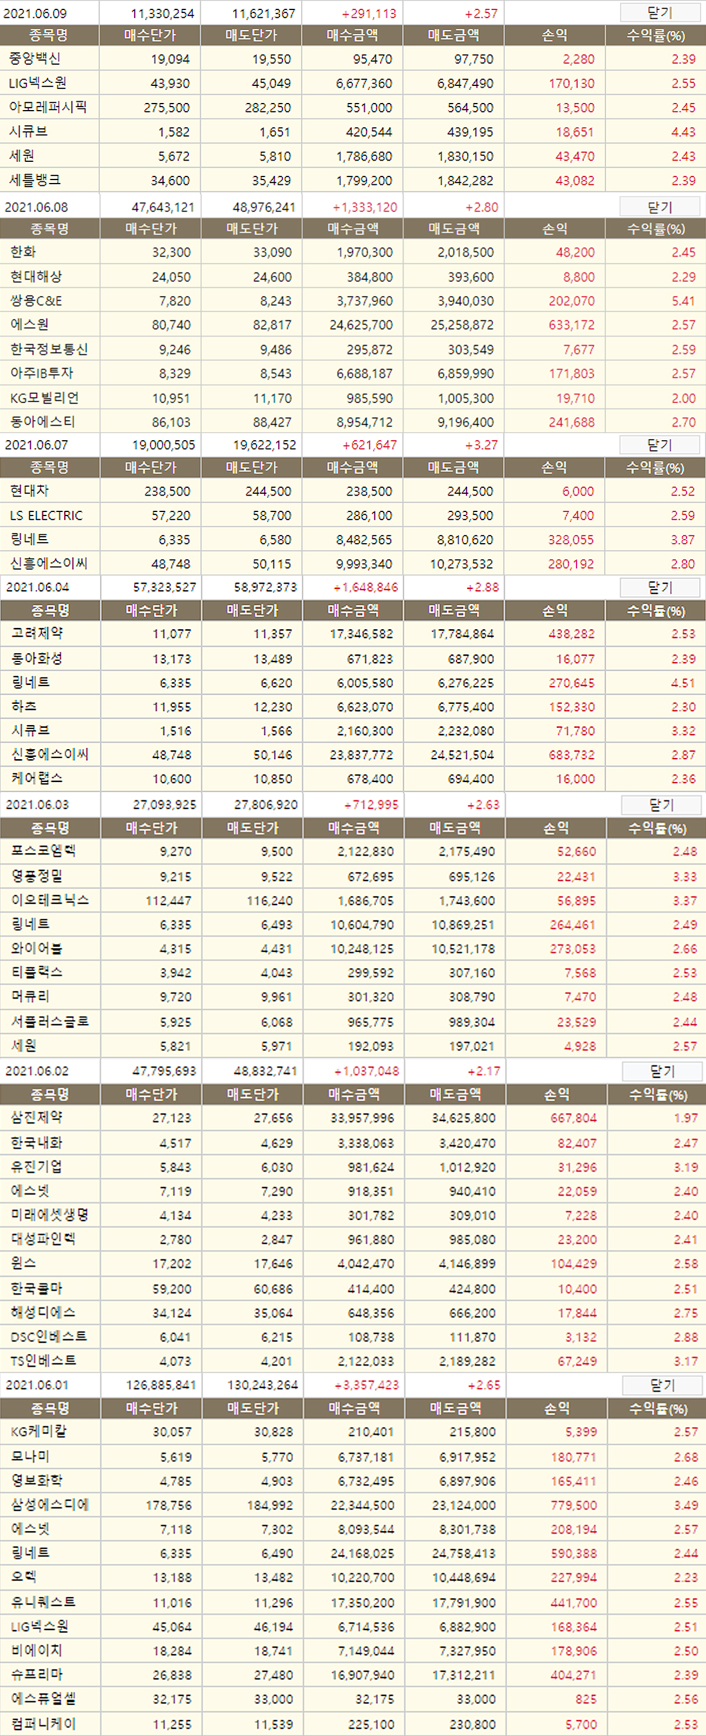Image resolution: width=706 pixels, height=1736 pixels.
Task: Click stock name 동아화성
Action: click(x=37, y=659)
